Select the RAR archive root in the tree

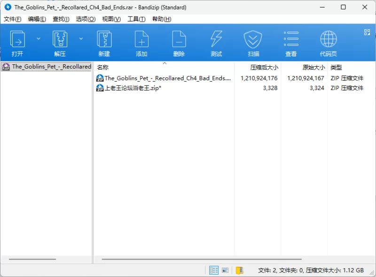tap(46, 67)
